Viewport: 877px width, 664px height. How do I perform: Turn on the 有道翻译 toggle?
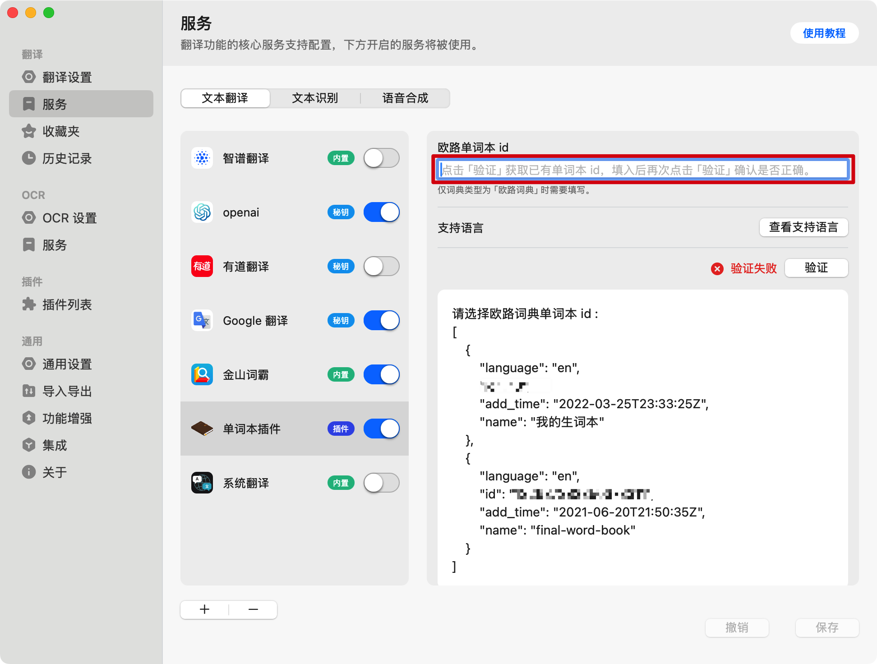(x=381, y=266)
